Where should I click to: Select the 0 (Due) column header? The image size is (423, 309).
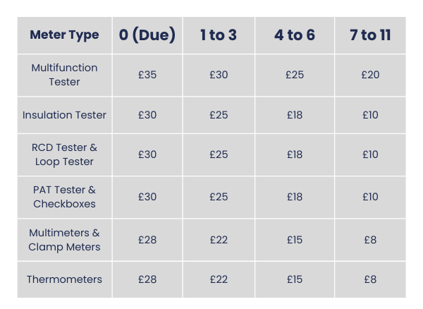pyautogui.click(x=147, y=35)
